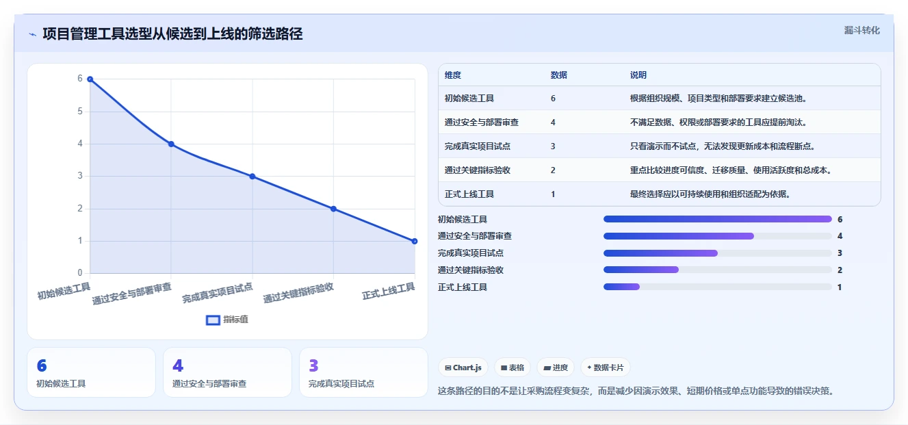Viewport: 908px width, 425px height.
Task: Click the chart point for 通过安全与部署审查
Action: tap(171, 144)
